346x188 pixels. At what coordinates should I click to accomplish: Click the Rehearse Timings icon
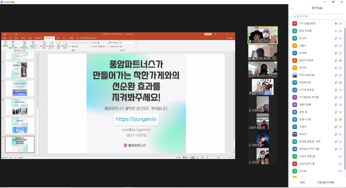click(58, 45)
